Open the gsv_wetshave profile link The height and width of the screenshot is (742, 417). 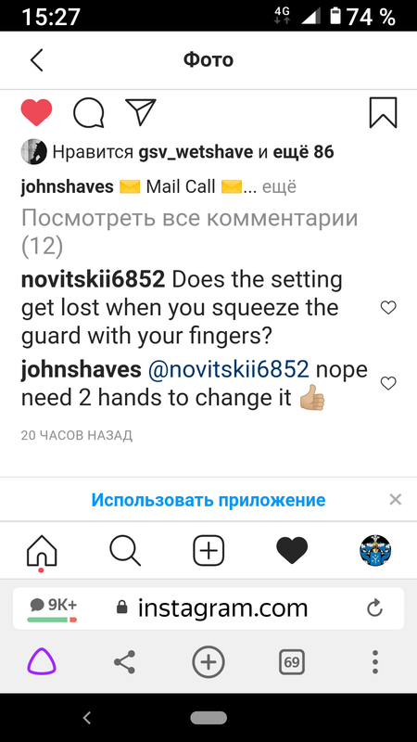coord(196,152)
